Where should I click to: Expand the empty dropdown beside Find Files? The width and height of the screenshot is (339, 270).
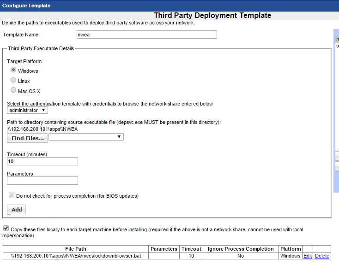point(86,137)
